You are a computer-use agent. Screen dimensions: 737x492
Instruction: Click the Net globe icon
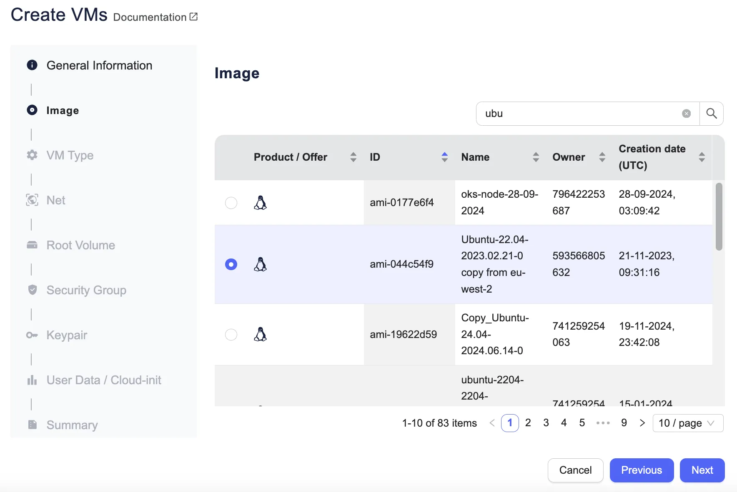click(x=32, y=200)
